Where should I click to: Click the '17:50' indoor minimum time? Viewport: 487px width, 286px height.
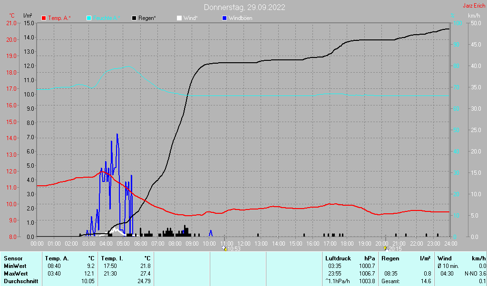[x=110, y=266]
